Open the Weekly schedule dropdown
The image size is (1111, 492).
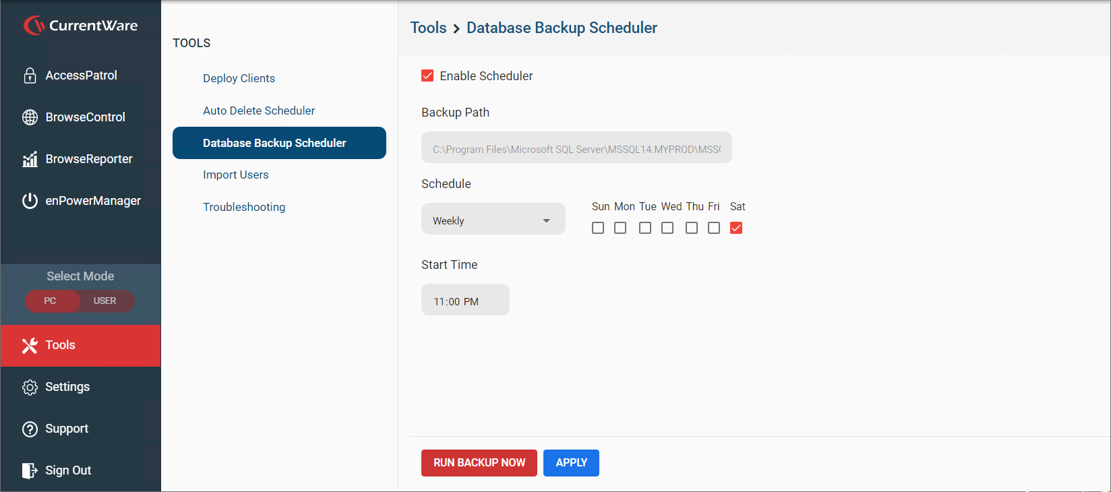pos(493,219)
